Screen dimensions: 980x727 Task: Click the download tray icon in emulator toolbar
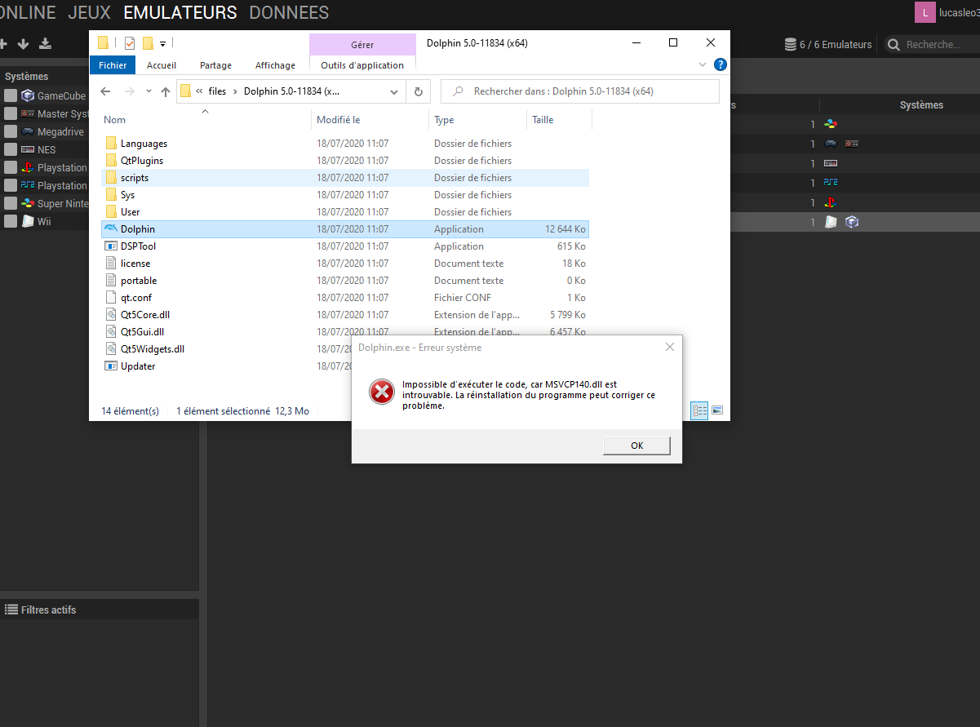[x=45, y=43]
